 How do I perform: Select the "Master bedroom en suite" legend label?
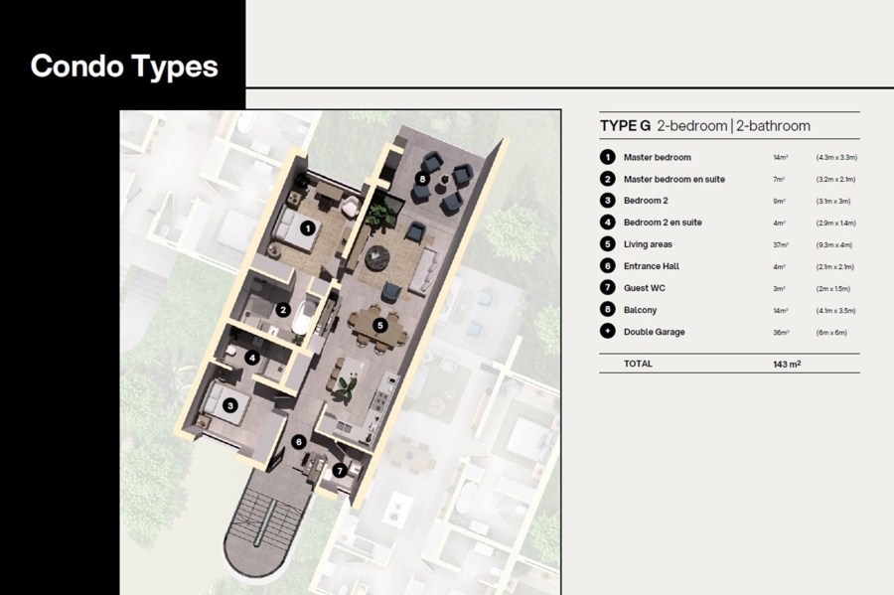(674, 179)
